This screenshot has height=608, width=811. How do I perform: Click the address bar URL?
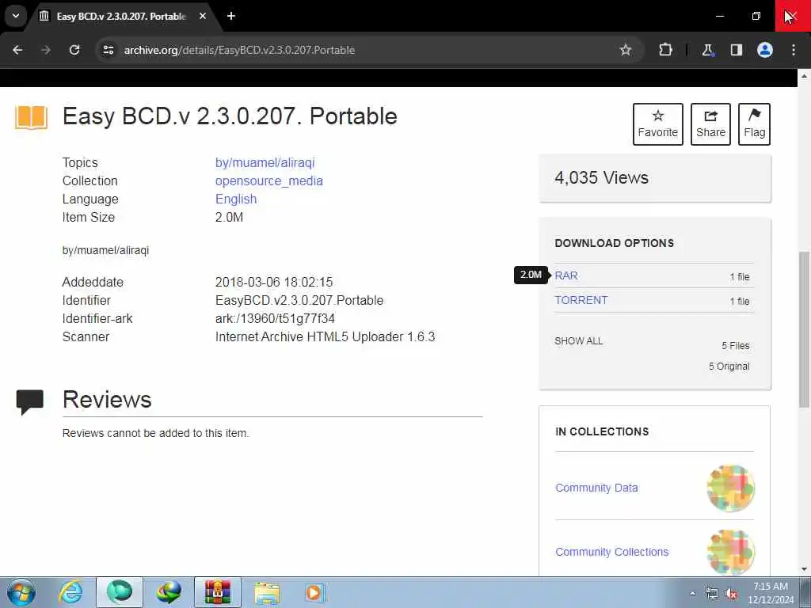(x=239, y=50)
